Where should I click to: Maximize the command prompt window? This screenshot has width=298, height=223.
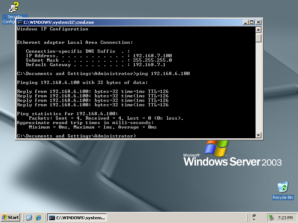coord(251,22)
